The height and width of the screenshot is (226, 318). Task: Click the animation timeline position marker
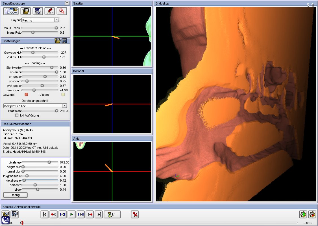[x=22, y=223]
